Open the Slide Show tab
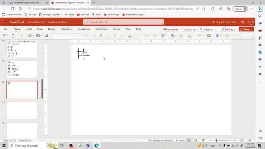 point(101,29)
